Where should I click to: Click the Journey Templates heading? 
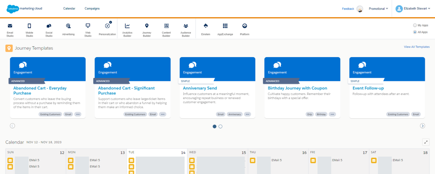pos(34,48)
